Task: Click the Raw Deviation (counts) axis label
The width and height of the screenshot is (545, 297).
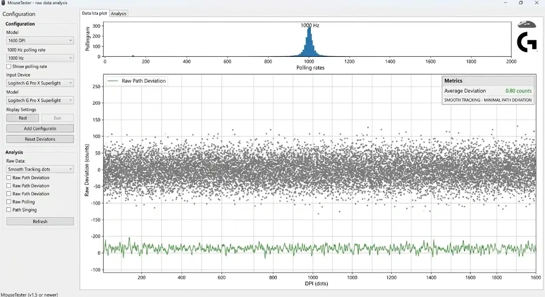Action: (87, 170)
